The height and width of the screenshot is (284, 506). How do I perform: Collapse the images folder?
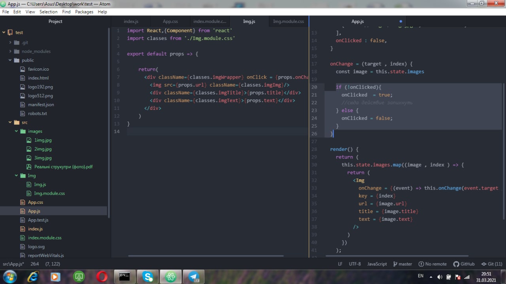pos(17,131)
